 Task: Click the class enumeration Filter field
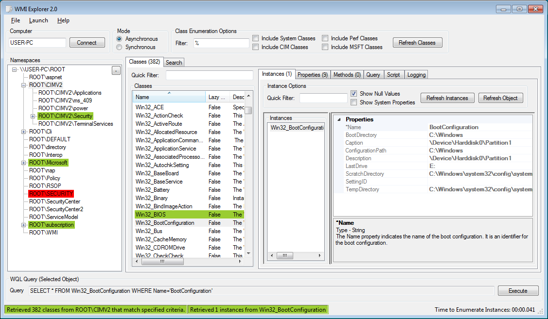[221, 43]
